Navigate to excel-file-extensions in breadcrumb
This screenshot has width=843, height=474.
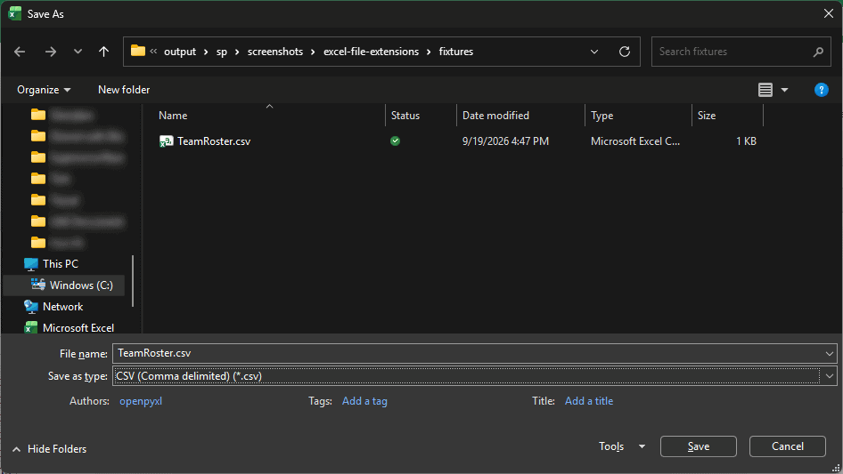(x=371, y=52)
